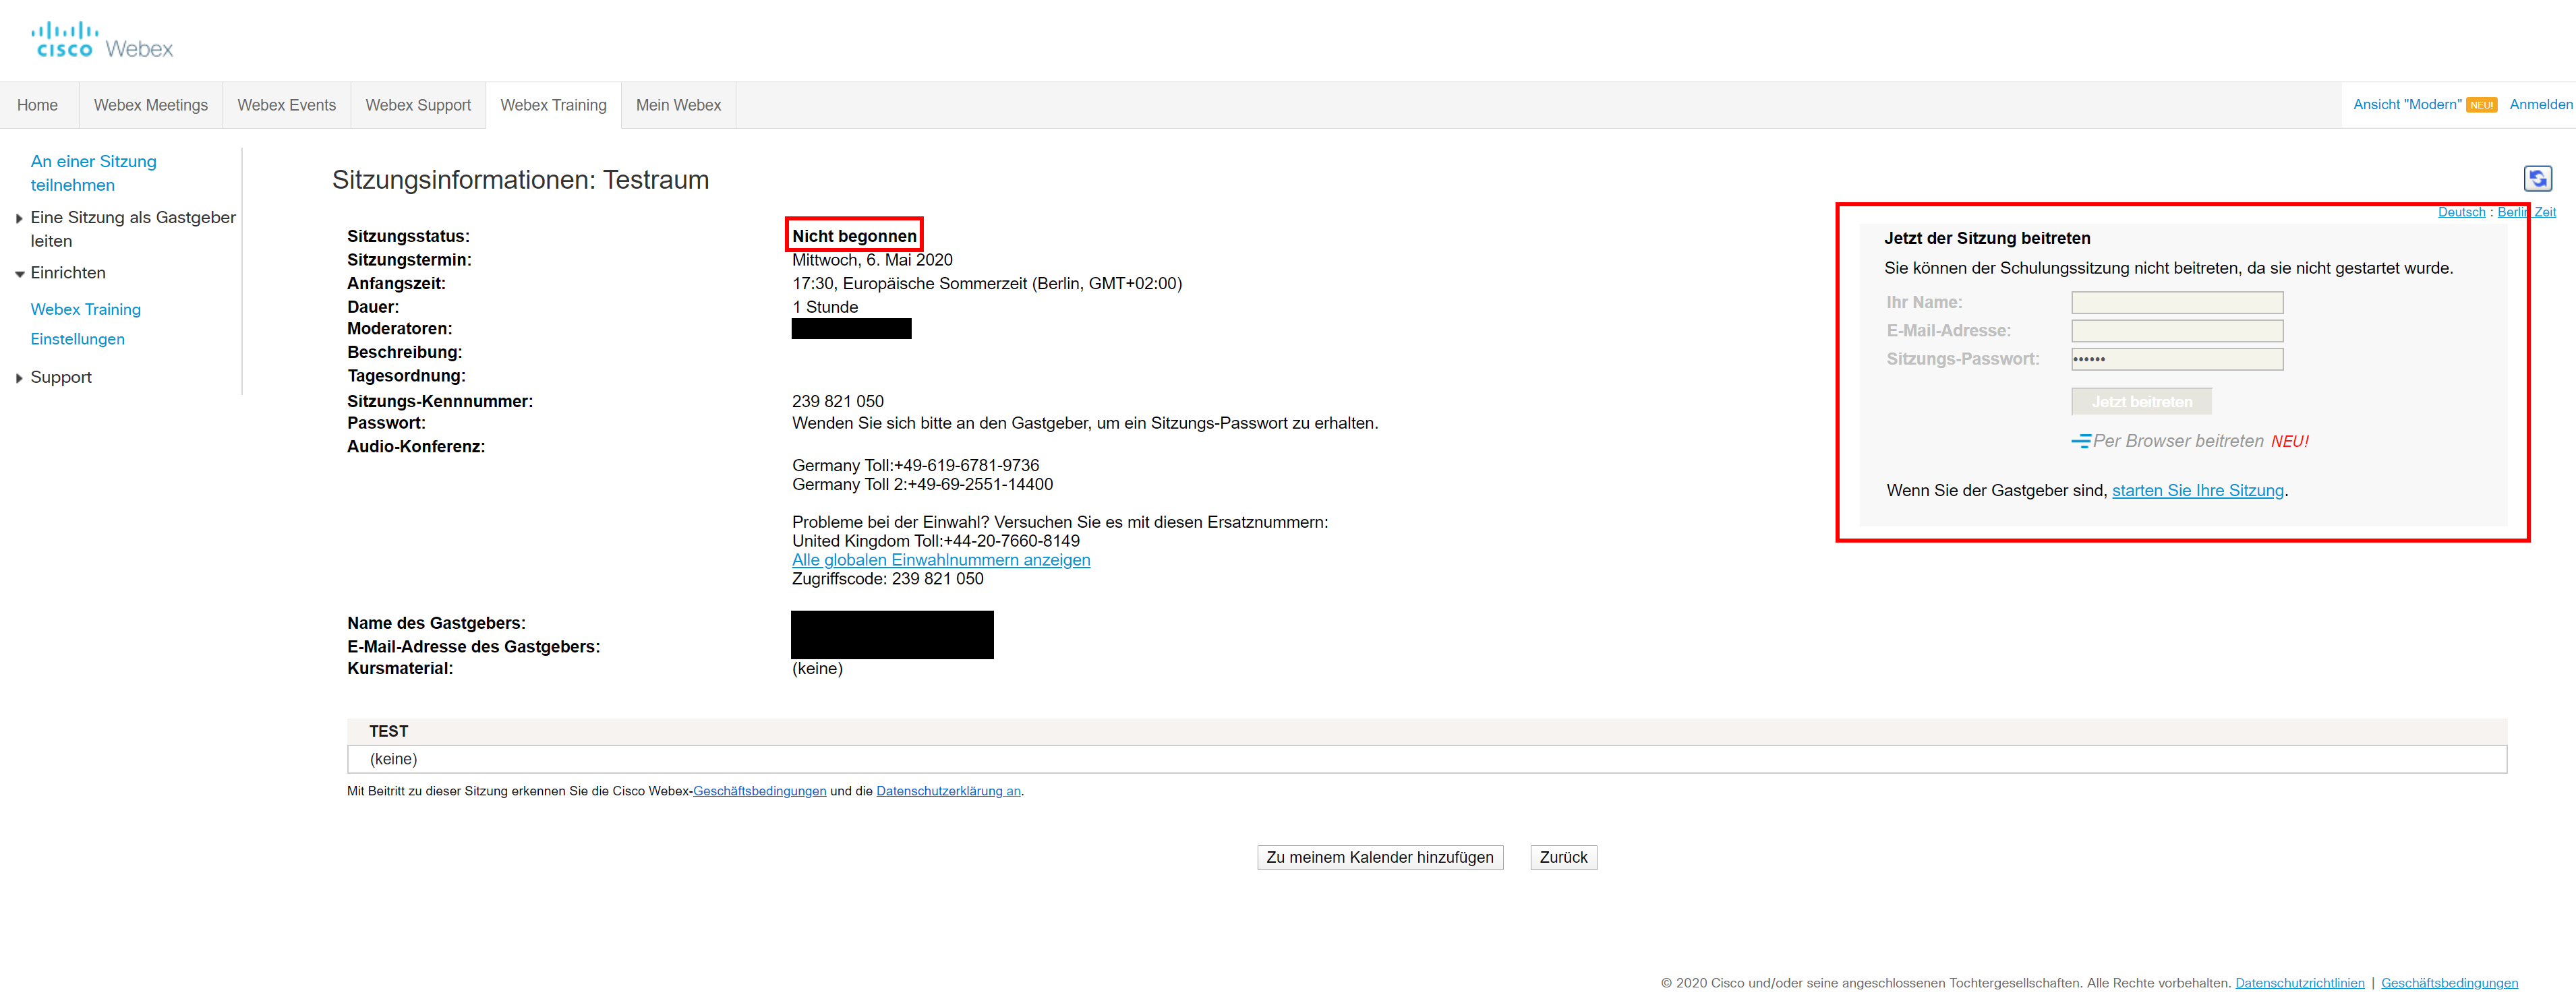This screenshot has height=1007, width=2576.
Task: Open Mein Webex tab
Action: click(679, 105)
